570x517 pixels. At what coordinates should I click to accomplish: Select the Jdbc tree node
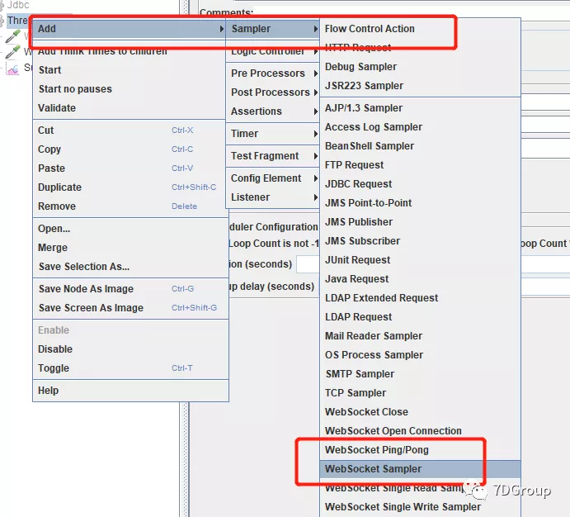tap(18, 5)
